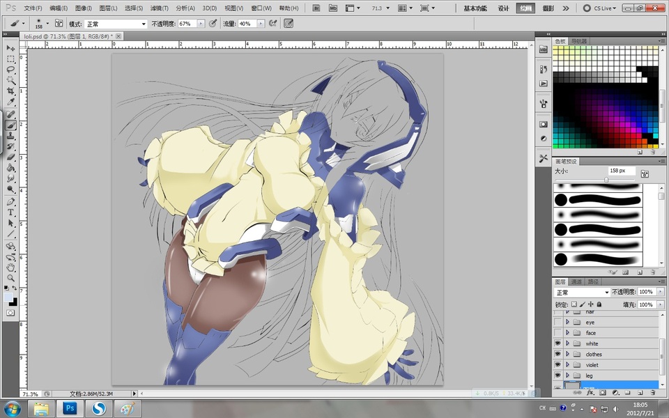Expand the face layer group
Viewport: 669px width, 418px height.
click(x=567, y=333)
